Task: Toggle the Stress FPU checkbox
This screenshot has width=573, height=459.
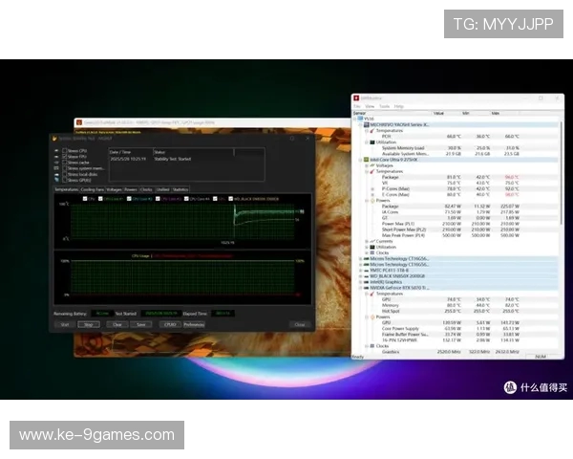Action: 64,156
